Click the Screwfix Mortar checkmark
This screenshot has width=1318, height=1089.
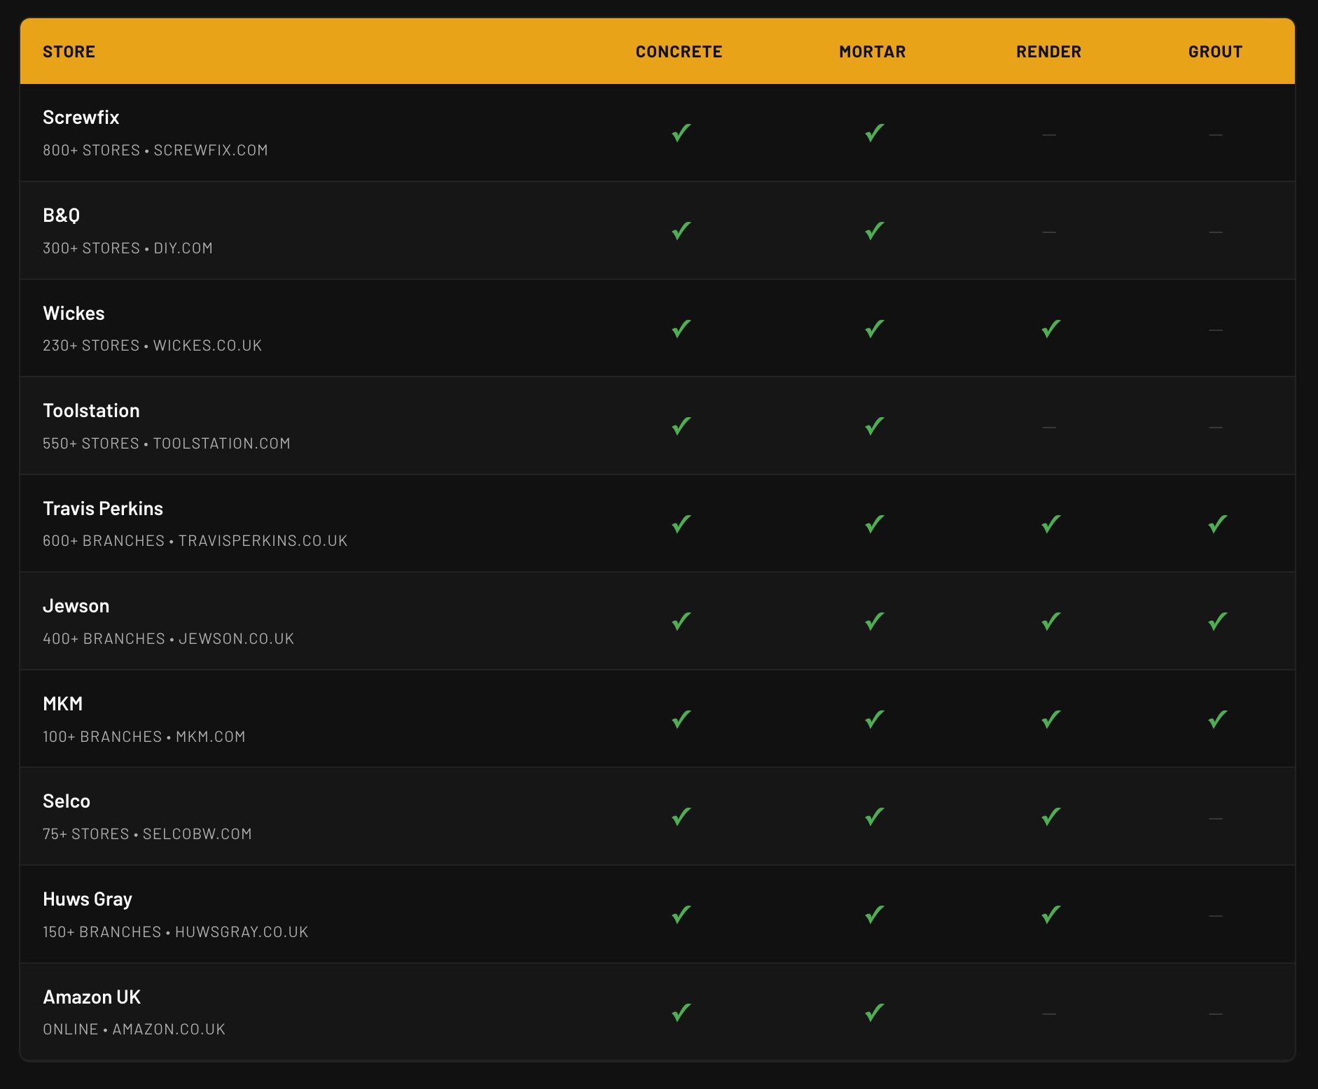(x=874, y=133)
